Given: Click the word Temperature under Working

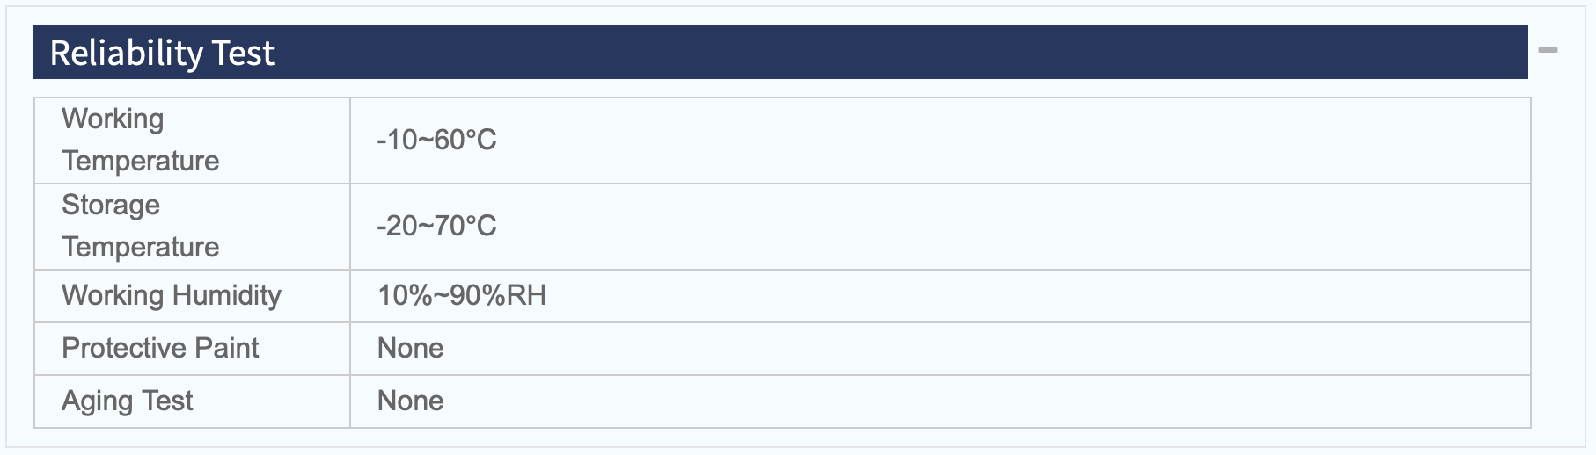Looking at the screenshot, I should pyautogui.click(x=141, y=162).
